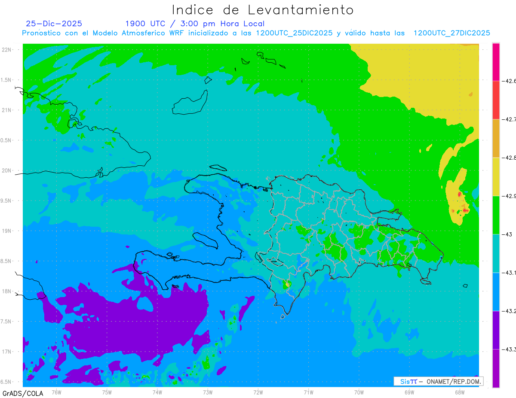This screenshot has width=516, height=398.
Task: Click legend value '-42.9'
Action: 508,196
